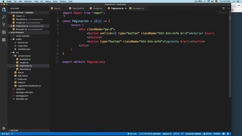Split the editor to the right
242x136 pixels.
[x=223, y=8]
